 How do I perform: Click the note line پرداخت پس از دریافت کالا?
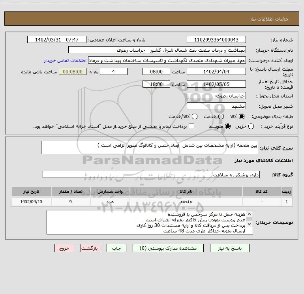(x=191, y=226)
